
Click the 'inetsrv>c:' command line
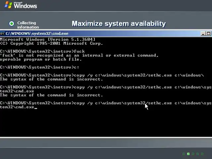pos(39,67)
